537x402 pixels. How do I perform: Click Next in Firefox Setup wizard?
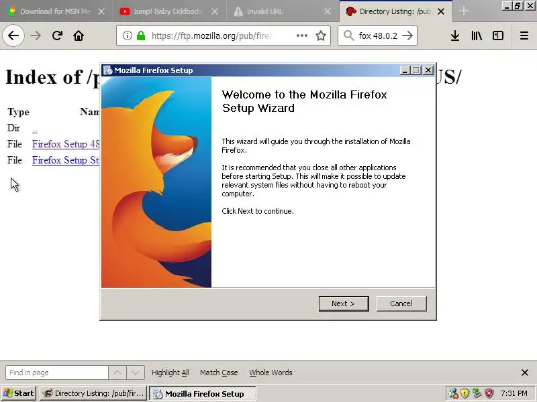point(344,304)
